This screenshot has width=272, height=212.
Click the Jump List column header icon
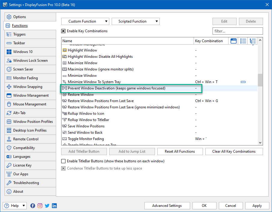coord(243,41)
